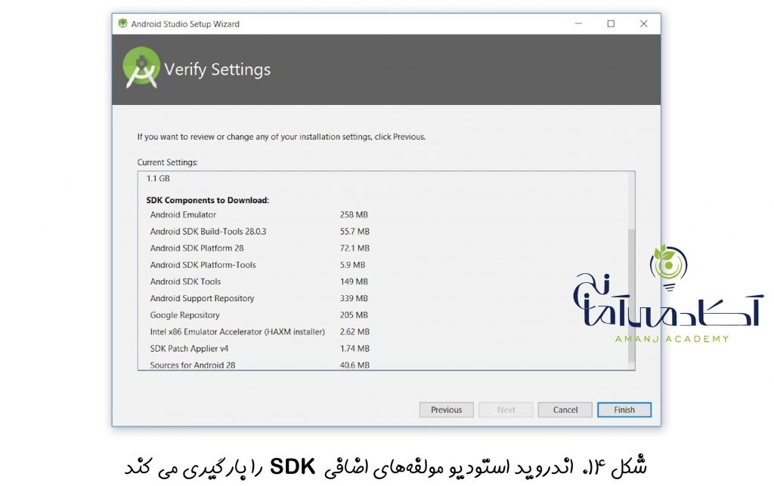Click the Current Settings label
The image size is (774, 486).
[x=167, y=162]
